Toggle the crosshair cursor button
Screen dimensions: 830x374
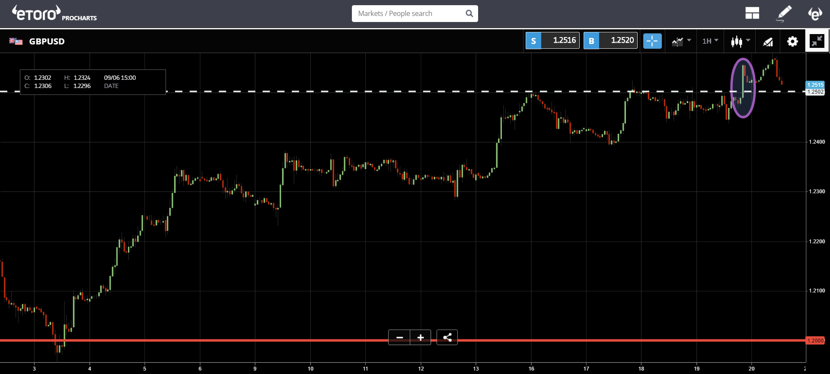click(x=652, y=41)
